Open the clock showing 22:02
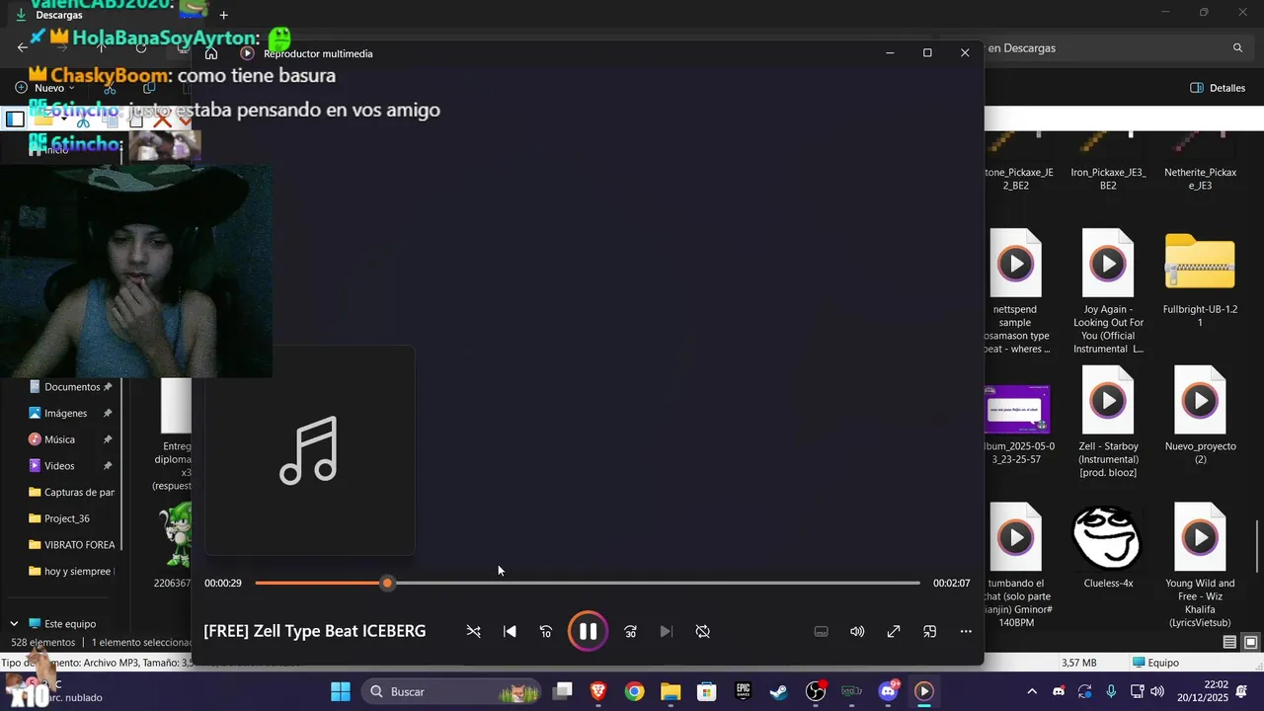This screenshot has width=1264, height=711. (x=1204, y=691)
